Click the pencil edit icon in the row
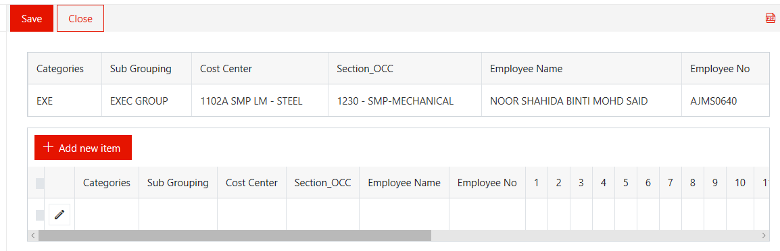Viewport: 780px width, 251px height. coord(59,215)
